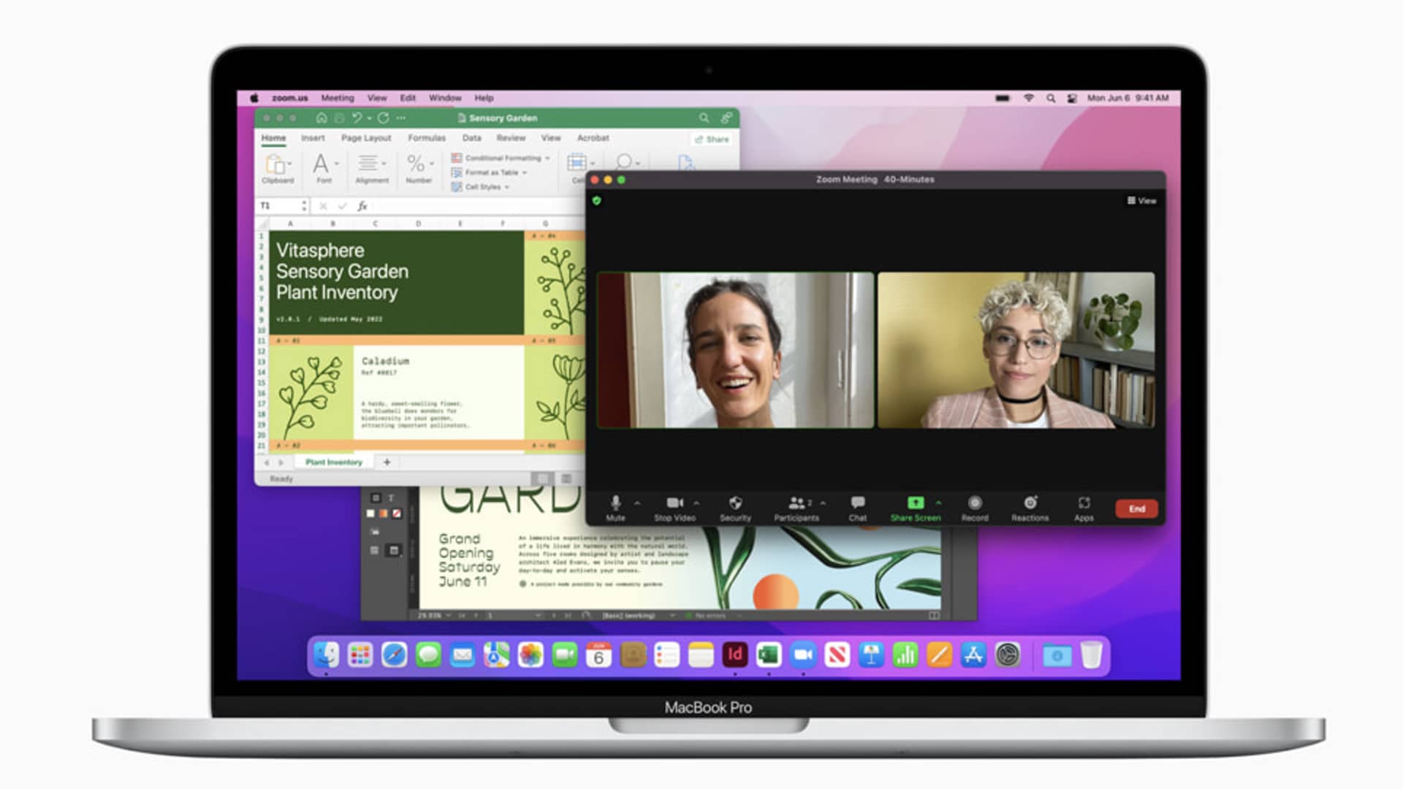Open InDesign from the Dock
Screen dimensions: 1403x789
[734, 655]
